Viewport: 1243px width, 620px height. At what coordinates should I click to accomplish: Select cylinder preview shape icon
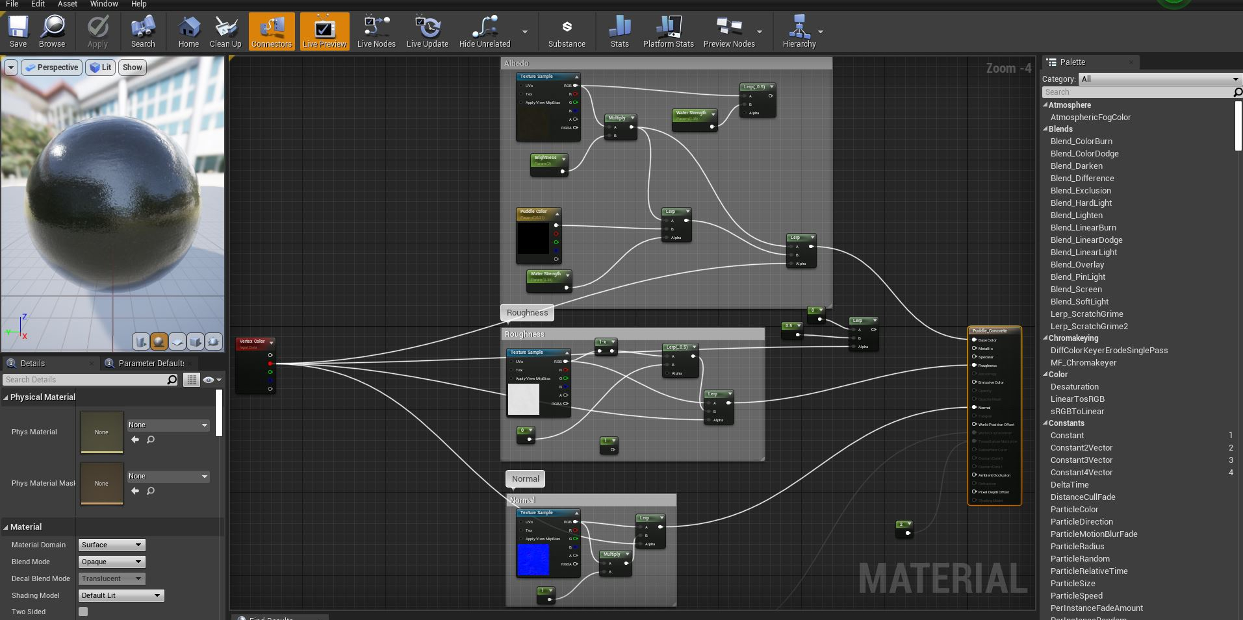140,341
